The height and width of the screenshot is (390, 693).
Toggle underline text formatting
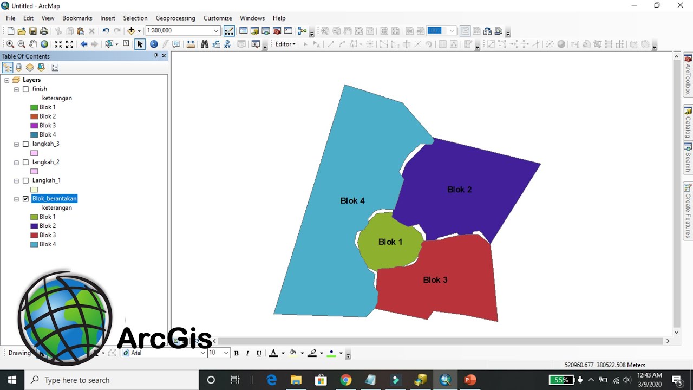pos(259,353)
